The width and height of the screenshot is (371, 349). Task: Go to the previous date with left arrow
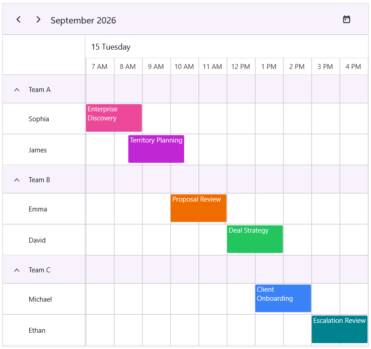pos(19,20)
